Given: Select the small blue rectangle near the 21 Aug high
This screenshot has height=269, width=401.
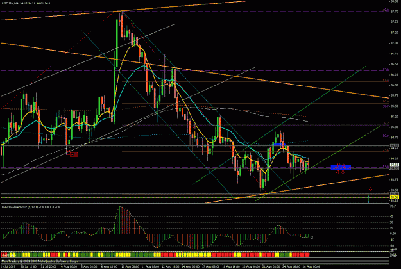Looking at the screenshot, I should [x=279, y=145].
